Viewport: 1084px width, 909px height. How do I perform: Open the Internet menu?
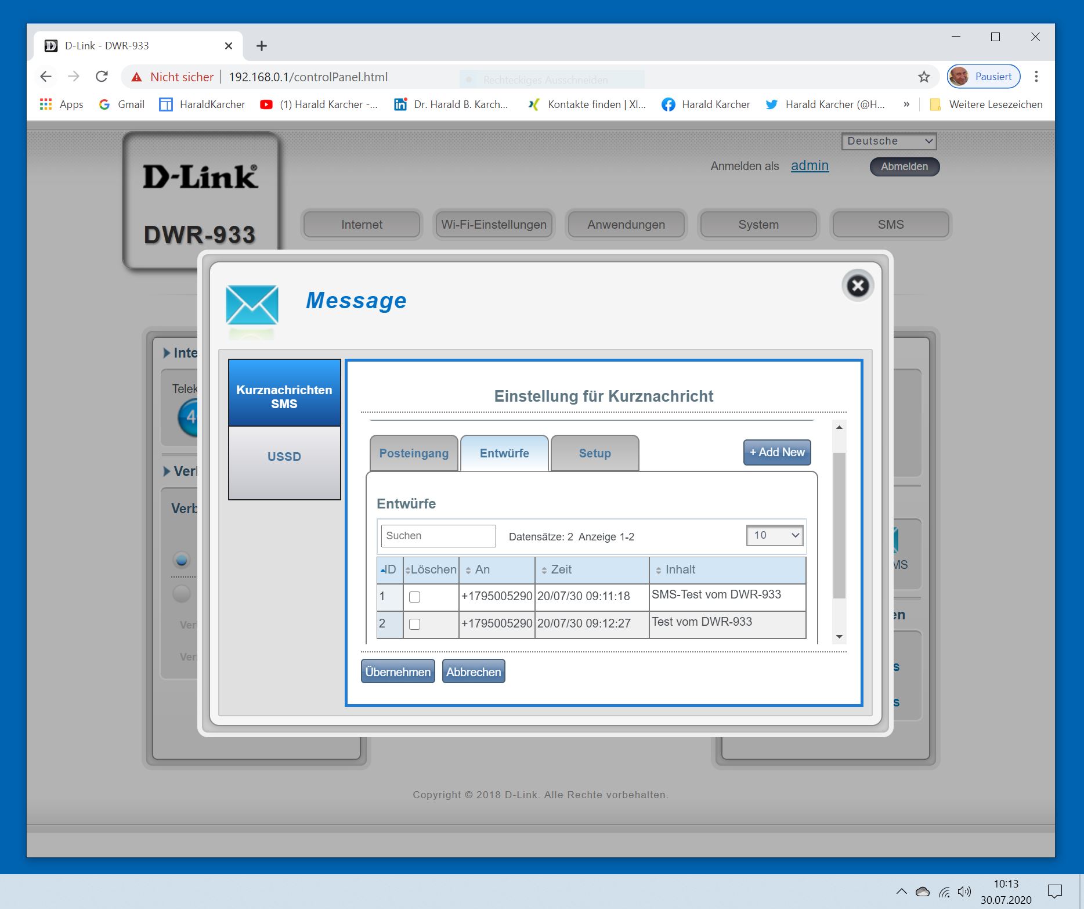pos(362,225)
